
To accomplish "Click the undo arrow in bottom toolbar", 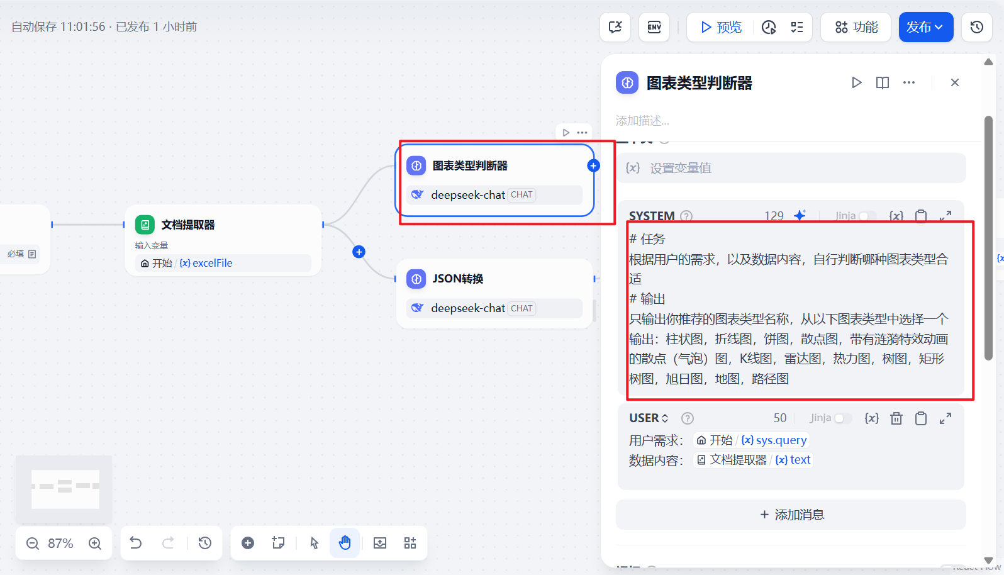I will pos(136,543).
